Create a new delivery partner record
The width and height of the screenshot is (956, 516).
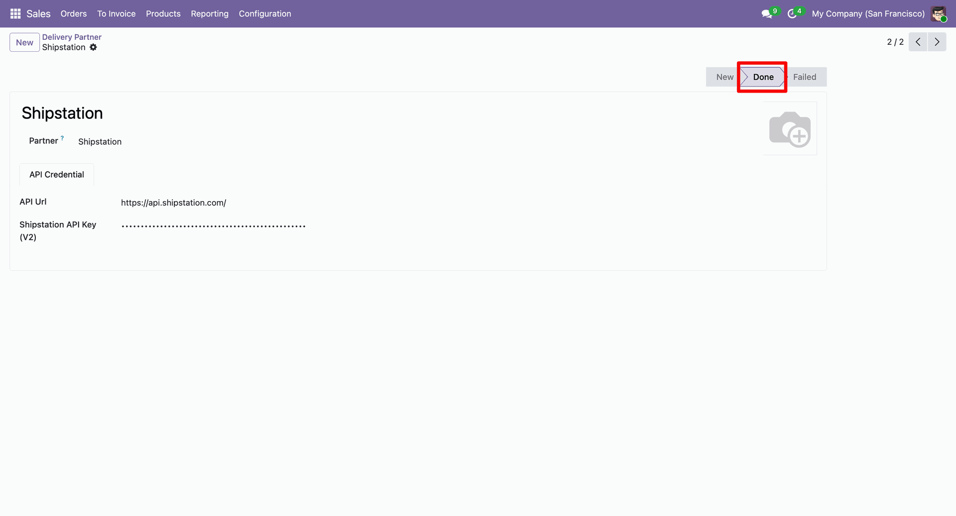pyautogui.click(x=24, y=42)
